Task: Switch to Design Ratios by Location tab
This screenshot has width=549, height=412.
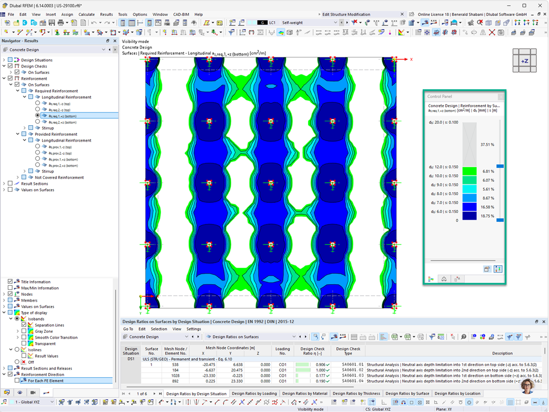Action: click(x=457, y=394)
